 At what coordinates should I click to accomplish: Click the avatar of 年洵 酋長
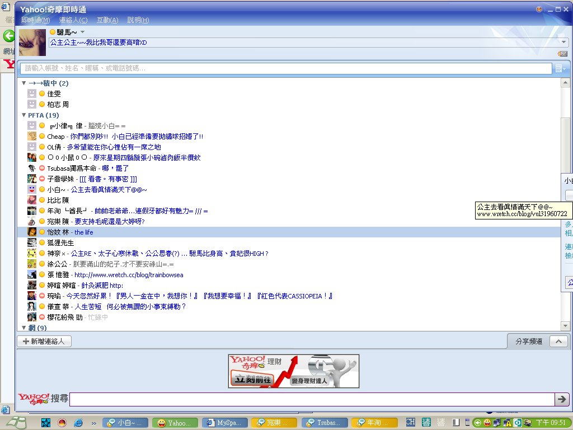[x=32, y=211]
